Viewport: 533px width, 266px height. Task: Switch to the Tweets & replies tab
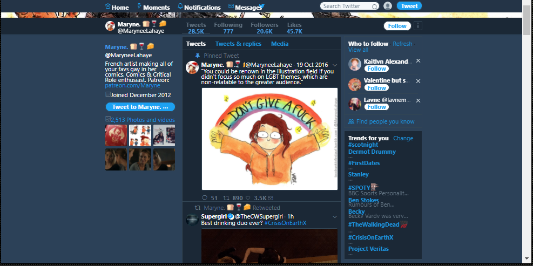pyautogui.click(x=238, y=44)
